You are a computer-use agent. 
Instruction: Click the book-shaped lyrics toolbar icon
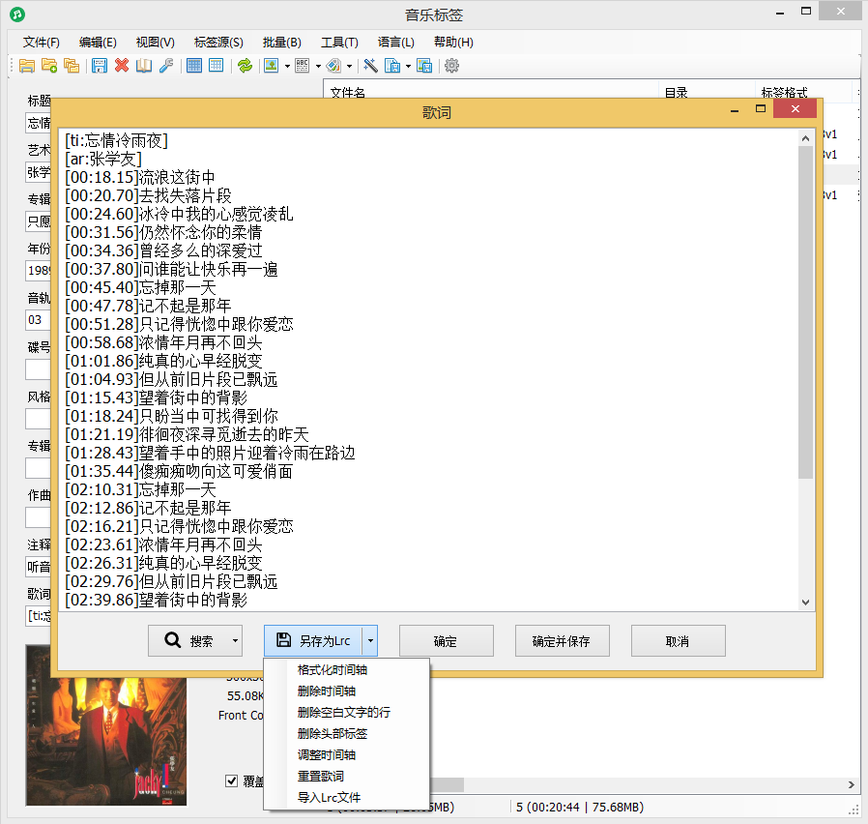[x=146, y=66]
